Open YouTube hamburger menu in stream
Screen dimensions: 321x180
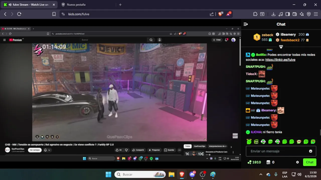click(4, 40)
